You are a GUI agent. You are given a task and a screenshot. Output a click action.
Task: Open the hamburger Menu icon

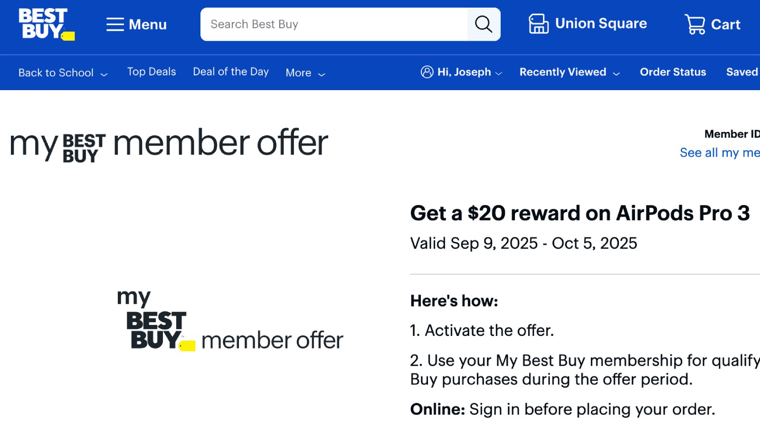point(115,24)
